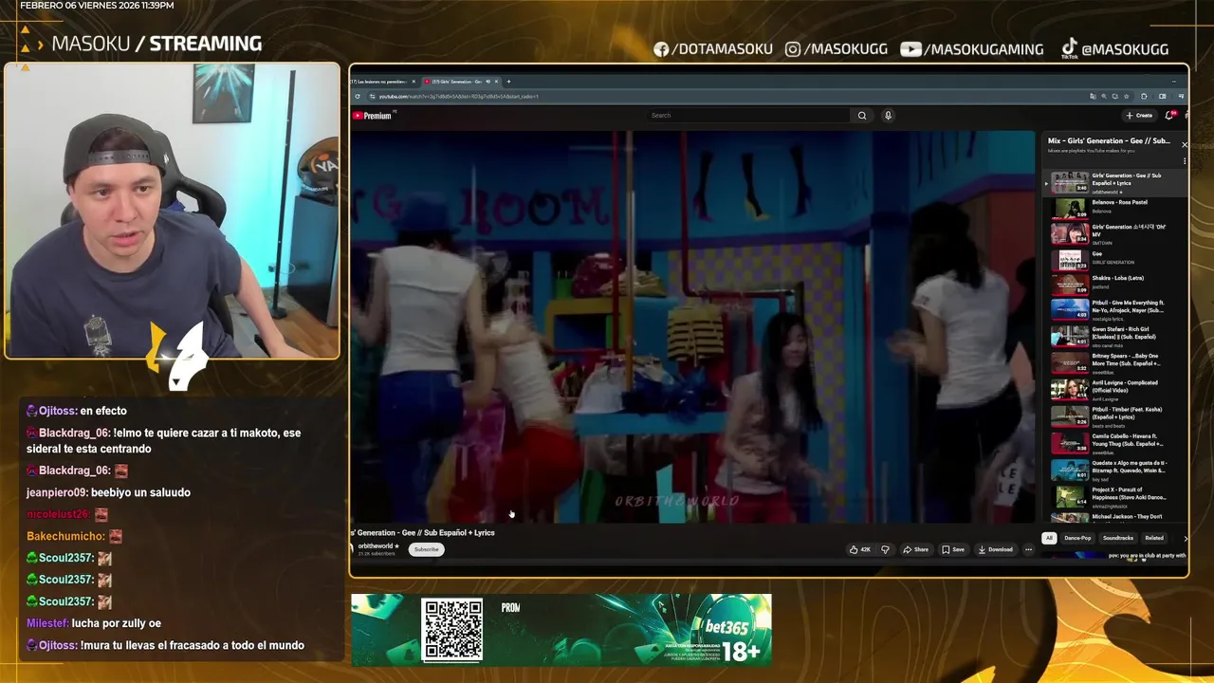Open the orbitheworld channel name
1214x683 pixels.
coord(377,546)
